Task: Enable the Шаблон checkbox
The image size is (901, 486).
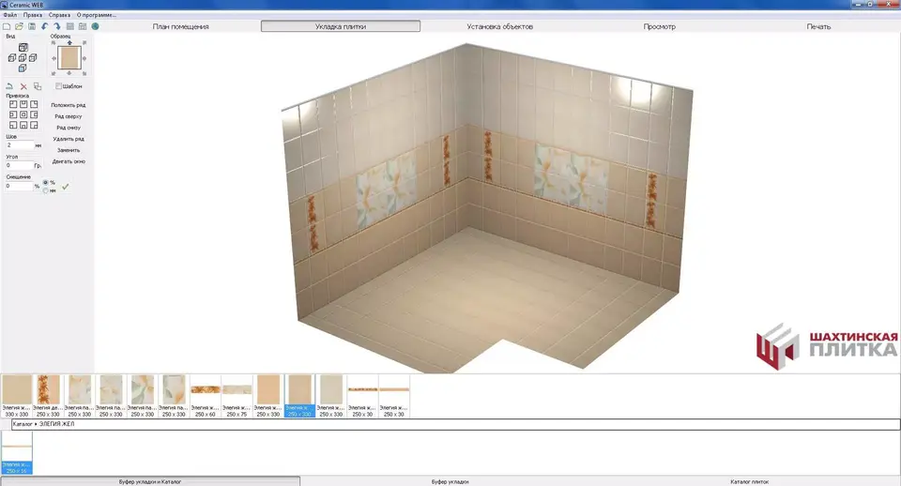Action: 58,86
